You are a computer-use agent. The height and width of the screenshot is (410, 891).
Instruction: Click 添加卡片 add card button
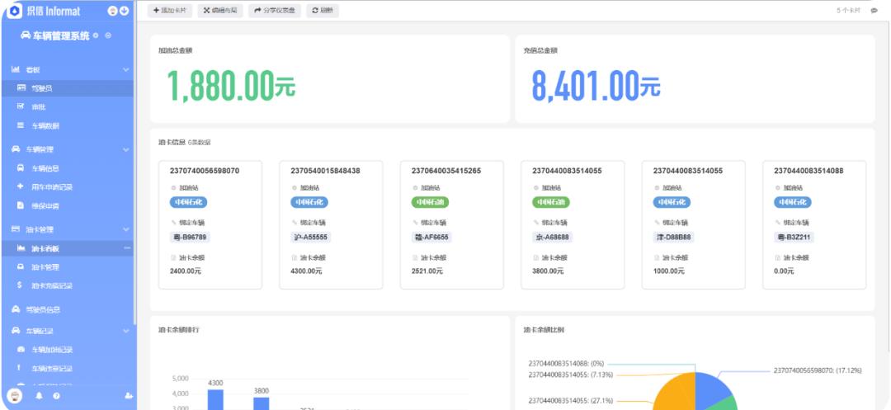(x=170, y=10)
